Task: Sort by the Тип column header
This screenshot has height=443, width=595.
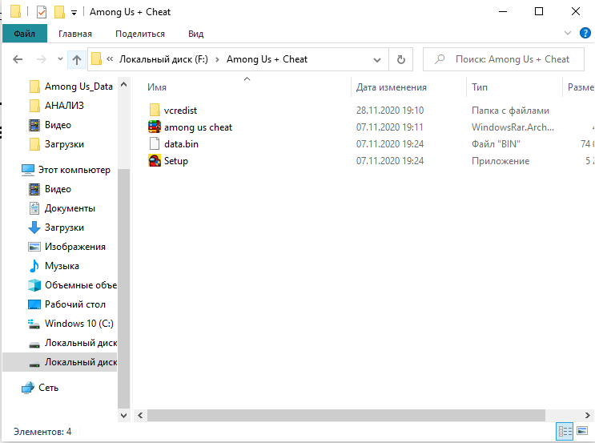Action: click(x=480, y=87)
